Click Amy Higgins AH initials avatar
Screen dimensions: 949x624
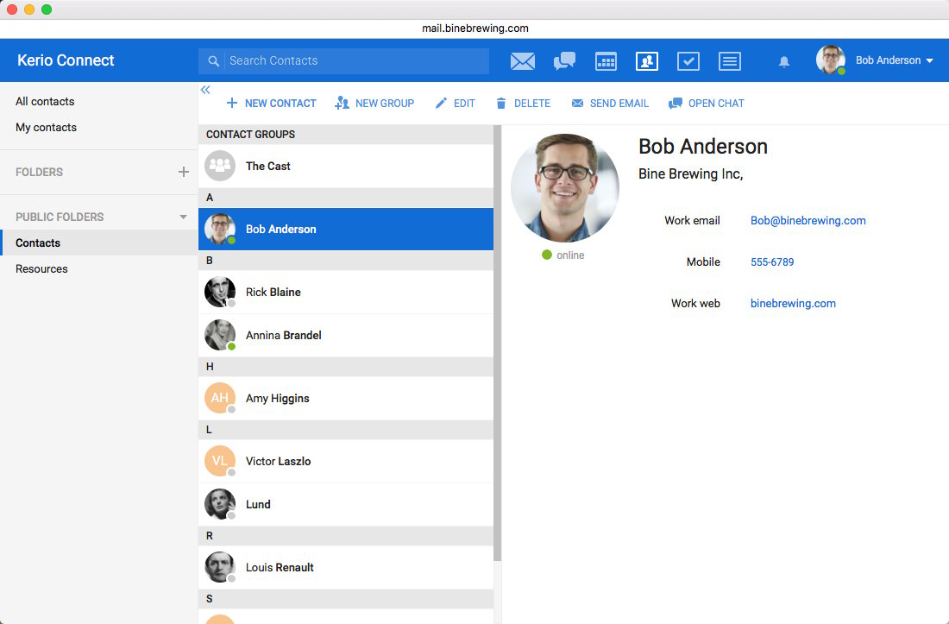pos(220,398)
